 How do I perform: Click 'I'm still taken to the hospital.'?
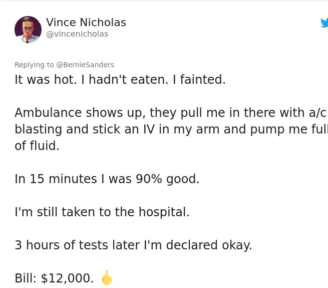point(102,212)
